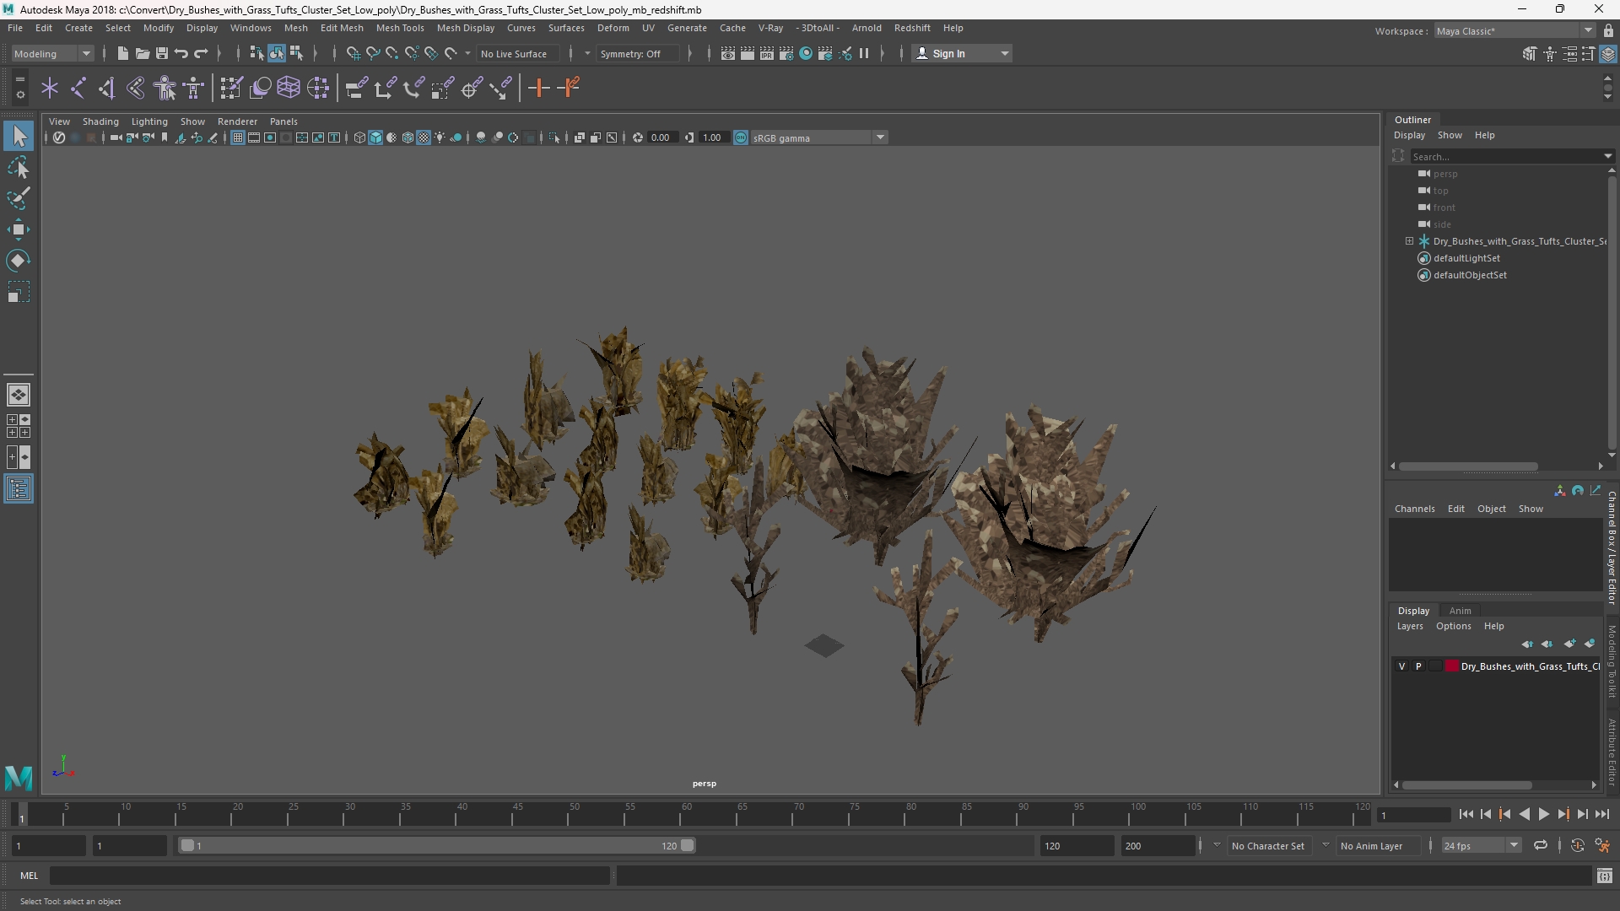The image size is (1620, 911).
Task: Choose the Move tool in toolbox
Action: 19,229
